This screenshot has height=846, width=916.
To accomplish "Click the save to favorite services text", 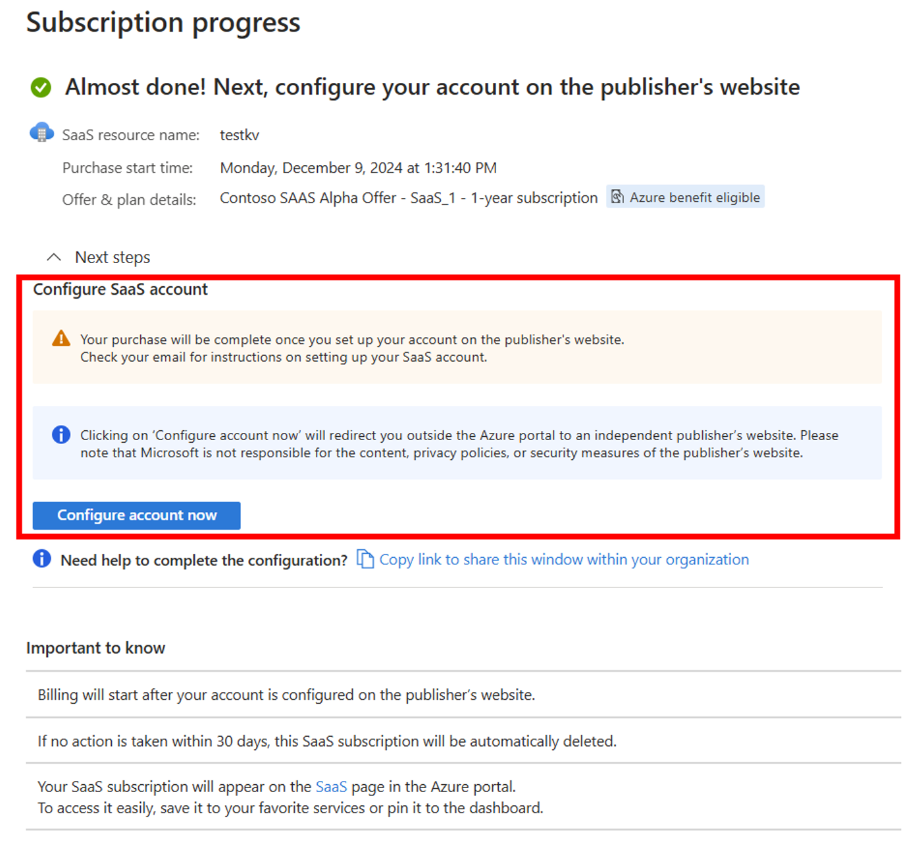I will [290, 808].
